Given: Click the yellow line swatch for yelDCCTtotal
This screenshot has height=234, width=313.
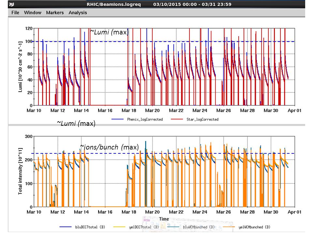Looking at the screenshot, I should pyautogui.click(x=119, y=227).
